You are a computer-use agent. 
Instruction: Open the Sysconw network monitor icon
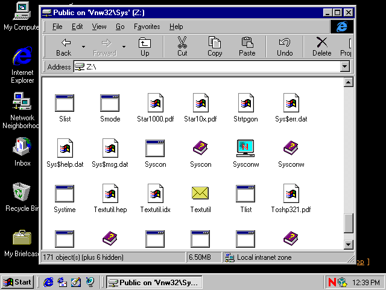pos(245,149)
